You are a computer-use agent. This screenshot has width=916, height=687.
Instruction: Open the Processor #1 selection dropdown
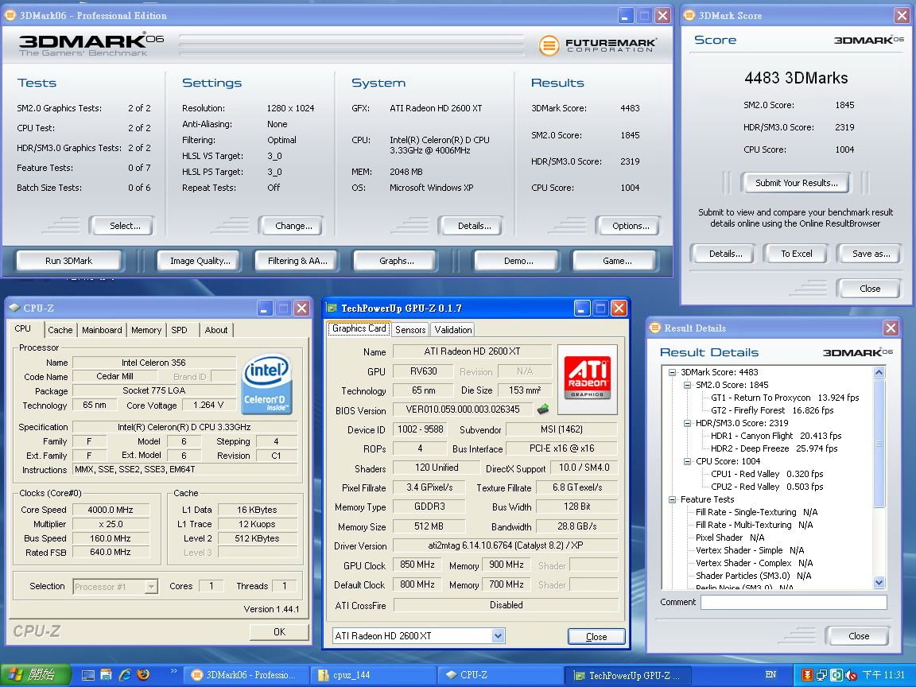click(x=151, y=586)
